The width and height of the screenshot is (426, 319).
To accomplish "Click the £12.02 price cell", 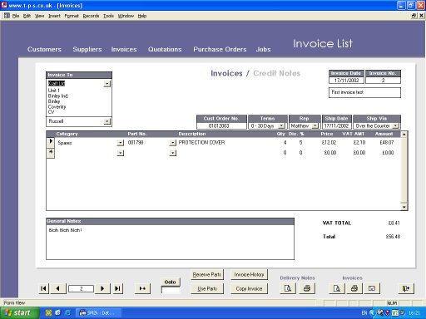I will 329,143.
